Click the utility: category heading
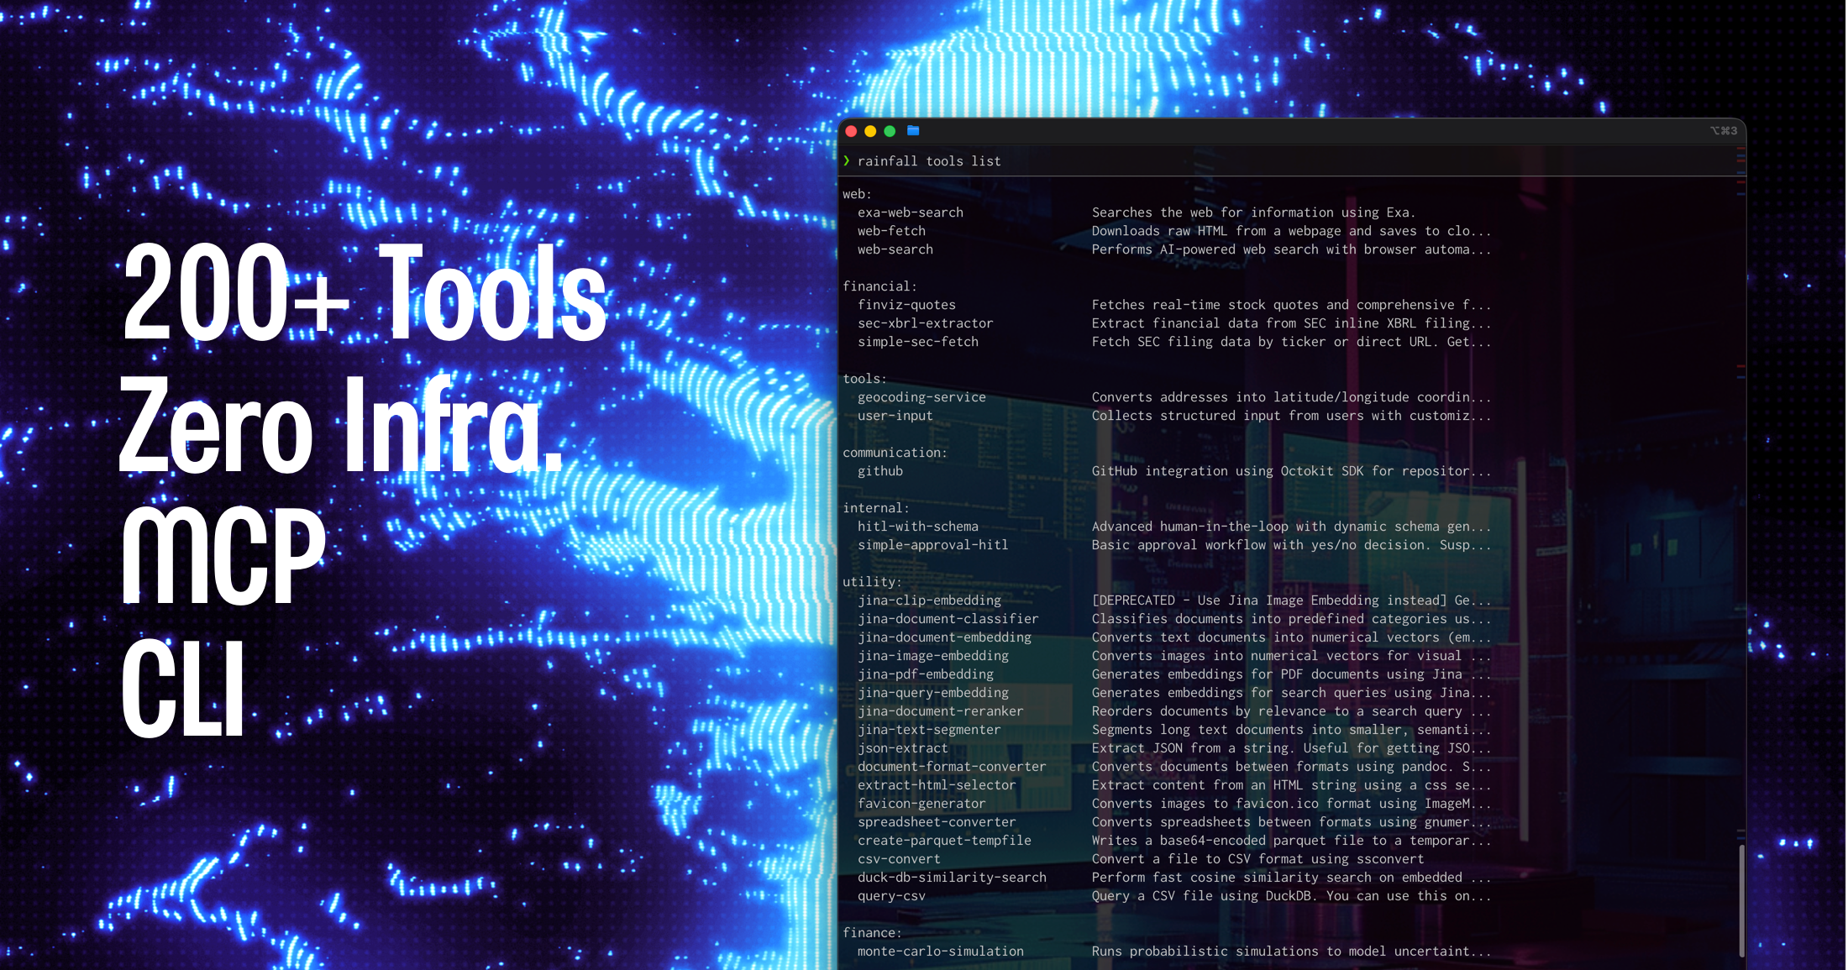This screenshot has width=1848, height=970. [x=872, y=581]
